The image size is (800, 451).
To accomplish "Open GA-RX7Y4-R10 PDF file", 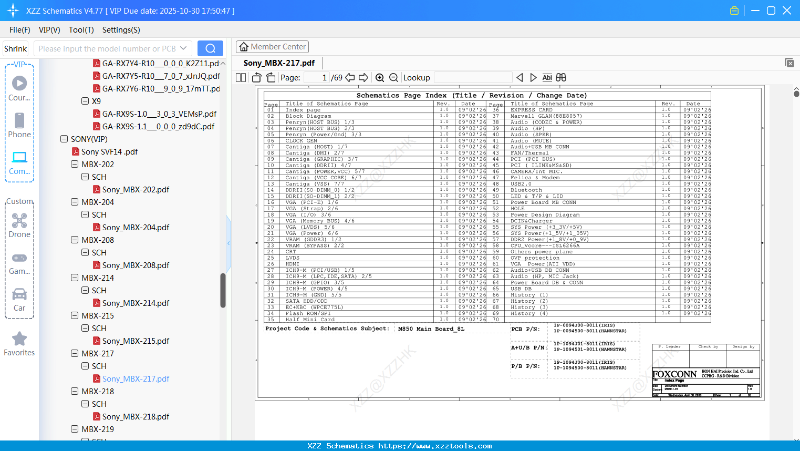I will coord(161,63).
